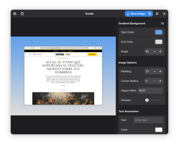Image resolution: width=179 pixels, height=146 pixels.
Task: Increase the Padding value
Action: (x=160, y=71)
